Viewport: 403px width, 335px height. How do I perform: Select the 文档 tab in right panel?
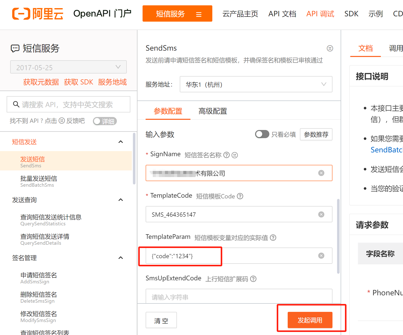365,48
